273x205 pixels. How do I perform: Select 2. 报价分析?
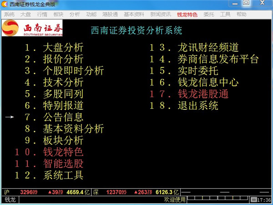coord(54,59)
